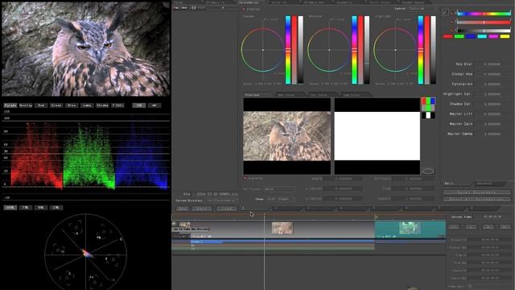Screen dimensions: 515x290
Task: Open the Geometry room tab
Action: 344,2
